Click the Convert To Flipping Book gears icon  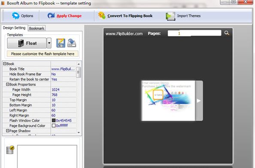(x=102, y=15)
